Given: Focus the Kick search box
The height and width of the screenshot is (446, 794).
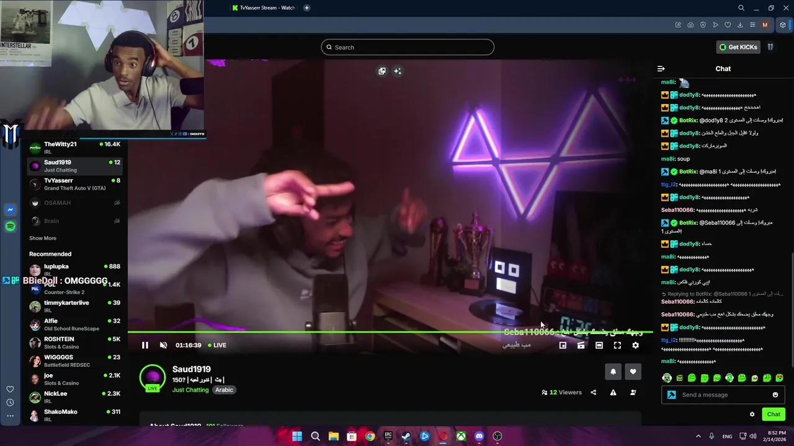Looking at the screenshot, I should pos(408,47).
